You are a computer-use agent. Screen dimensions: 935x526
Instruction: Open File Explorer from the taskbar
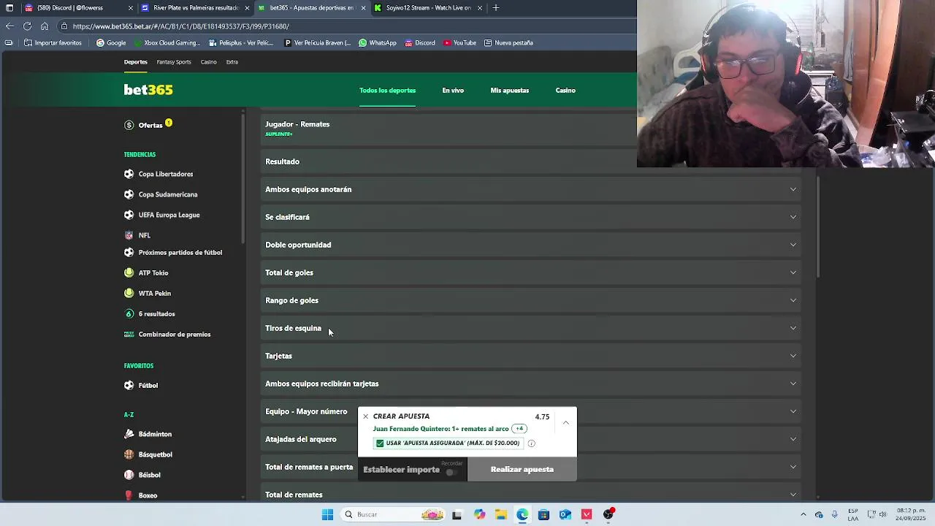500,514
